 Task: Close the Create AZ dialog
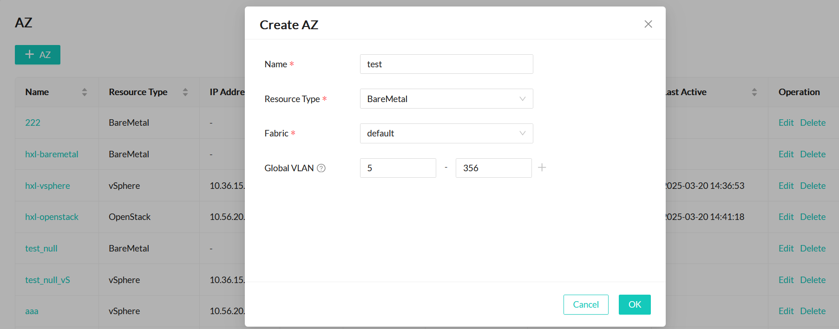[x=648, y=24]
